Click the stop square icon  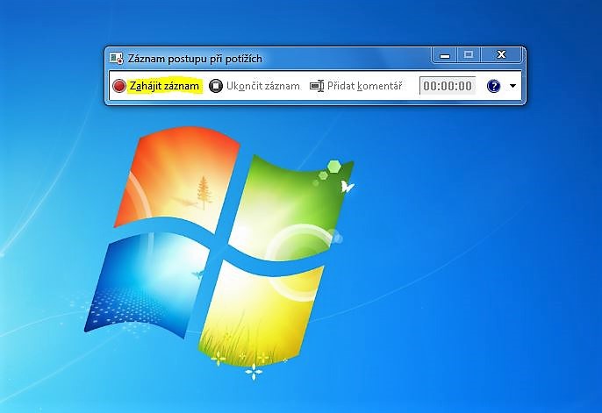(x=216, y=86)
